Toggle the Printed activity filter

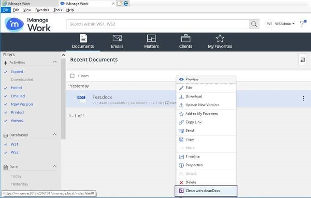(x=17, y=112)
